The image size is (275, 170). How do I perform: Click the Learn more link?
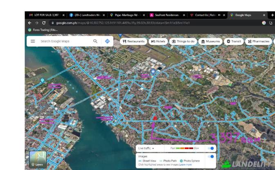(x=185, y=165)
